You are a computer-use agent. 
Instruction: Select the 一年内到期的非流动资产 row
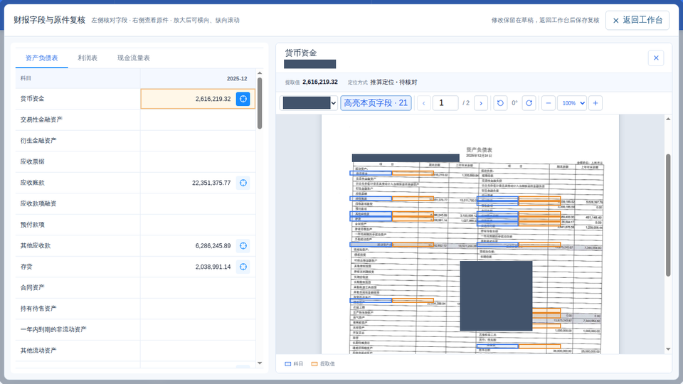(x=135, y=329)
